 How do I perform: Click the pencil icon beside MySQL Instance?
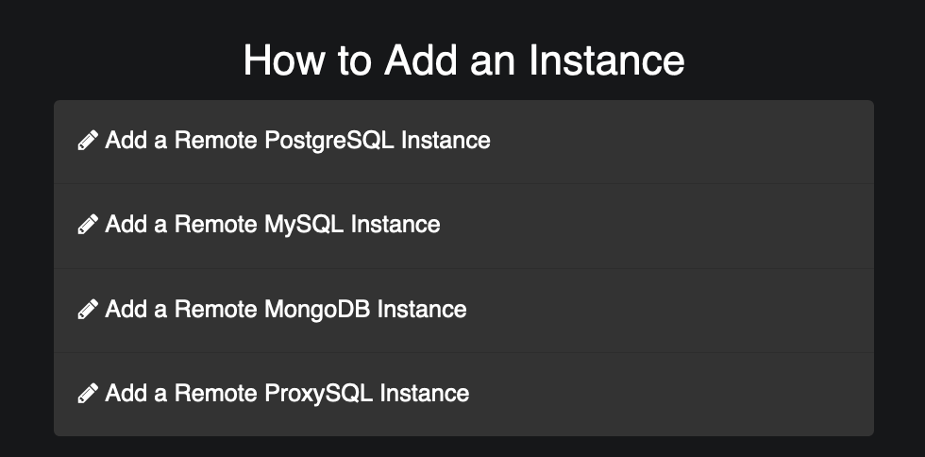pyautogui.click(x=88, y=225)
